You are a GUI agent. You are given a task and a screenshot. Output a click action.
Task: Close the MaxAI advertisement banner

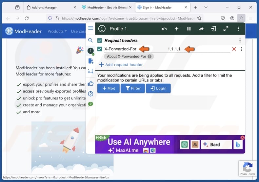[x=243, y=138]
